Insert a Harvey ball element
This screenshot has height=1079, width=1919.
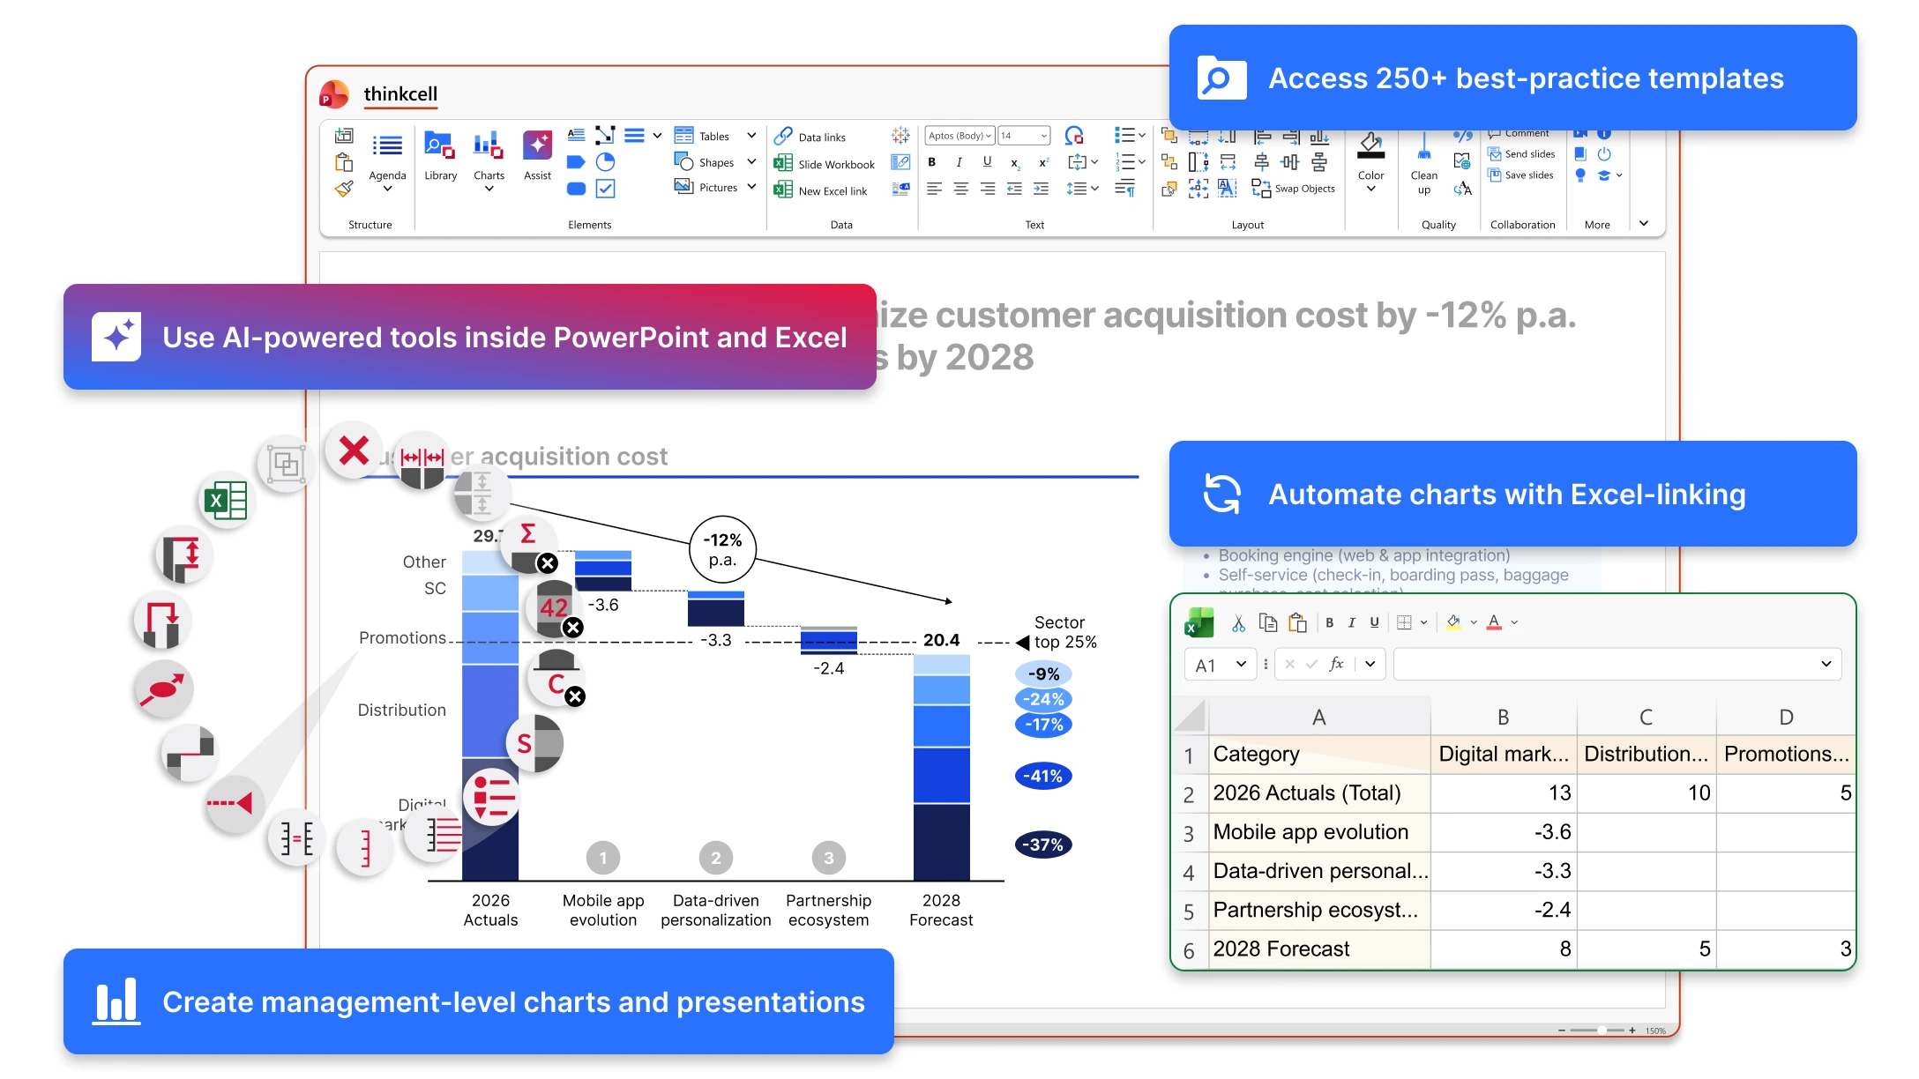[x=605, y=162]
